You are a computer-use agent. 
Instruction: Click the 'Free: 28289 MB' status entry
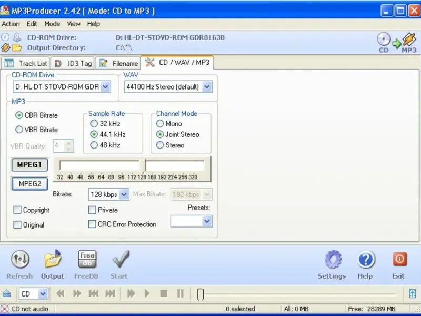(372, 309)
